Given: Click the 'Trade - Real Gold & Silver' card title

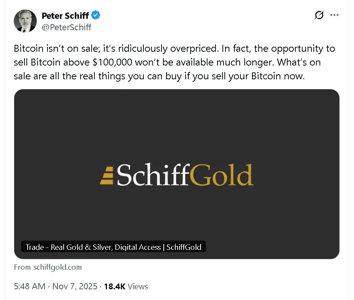Looking at the screenshot, I should tap(113, 247).
